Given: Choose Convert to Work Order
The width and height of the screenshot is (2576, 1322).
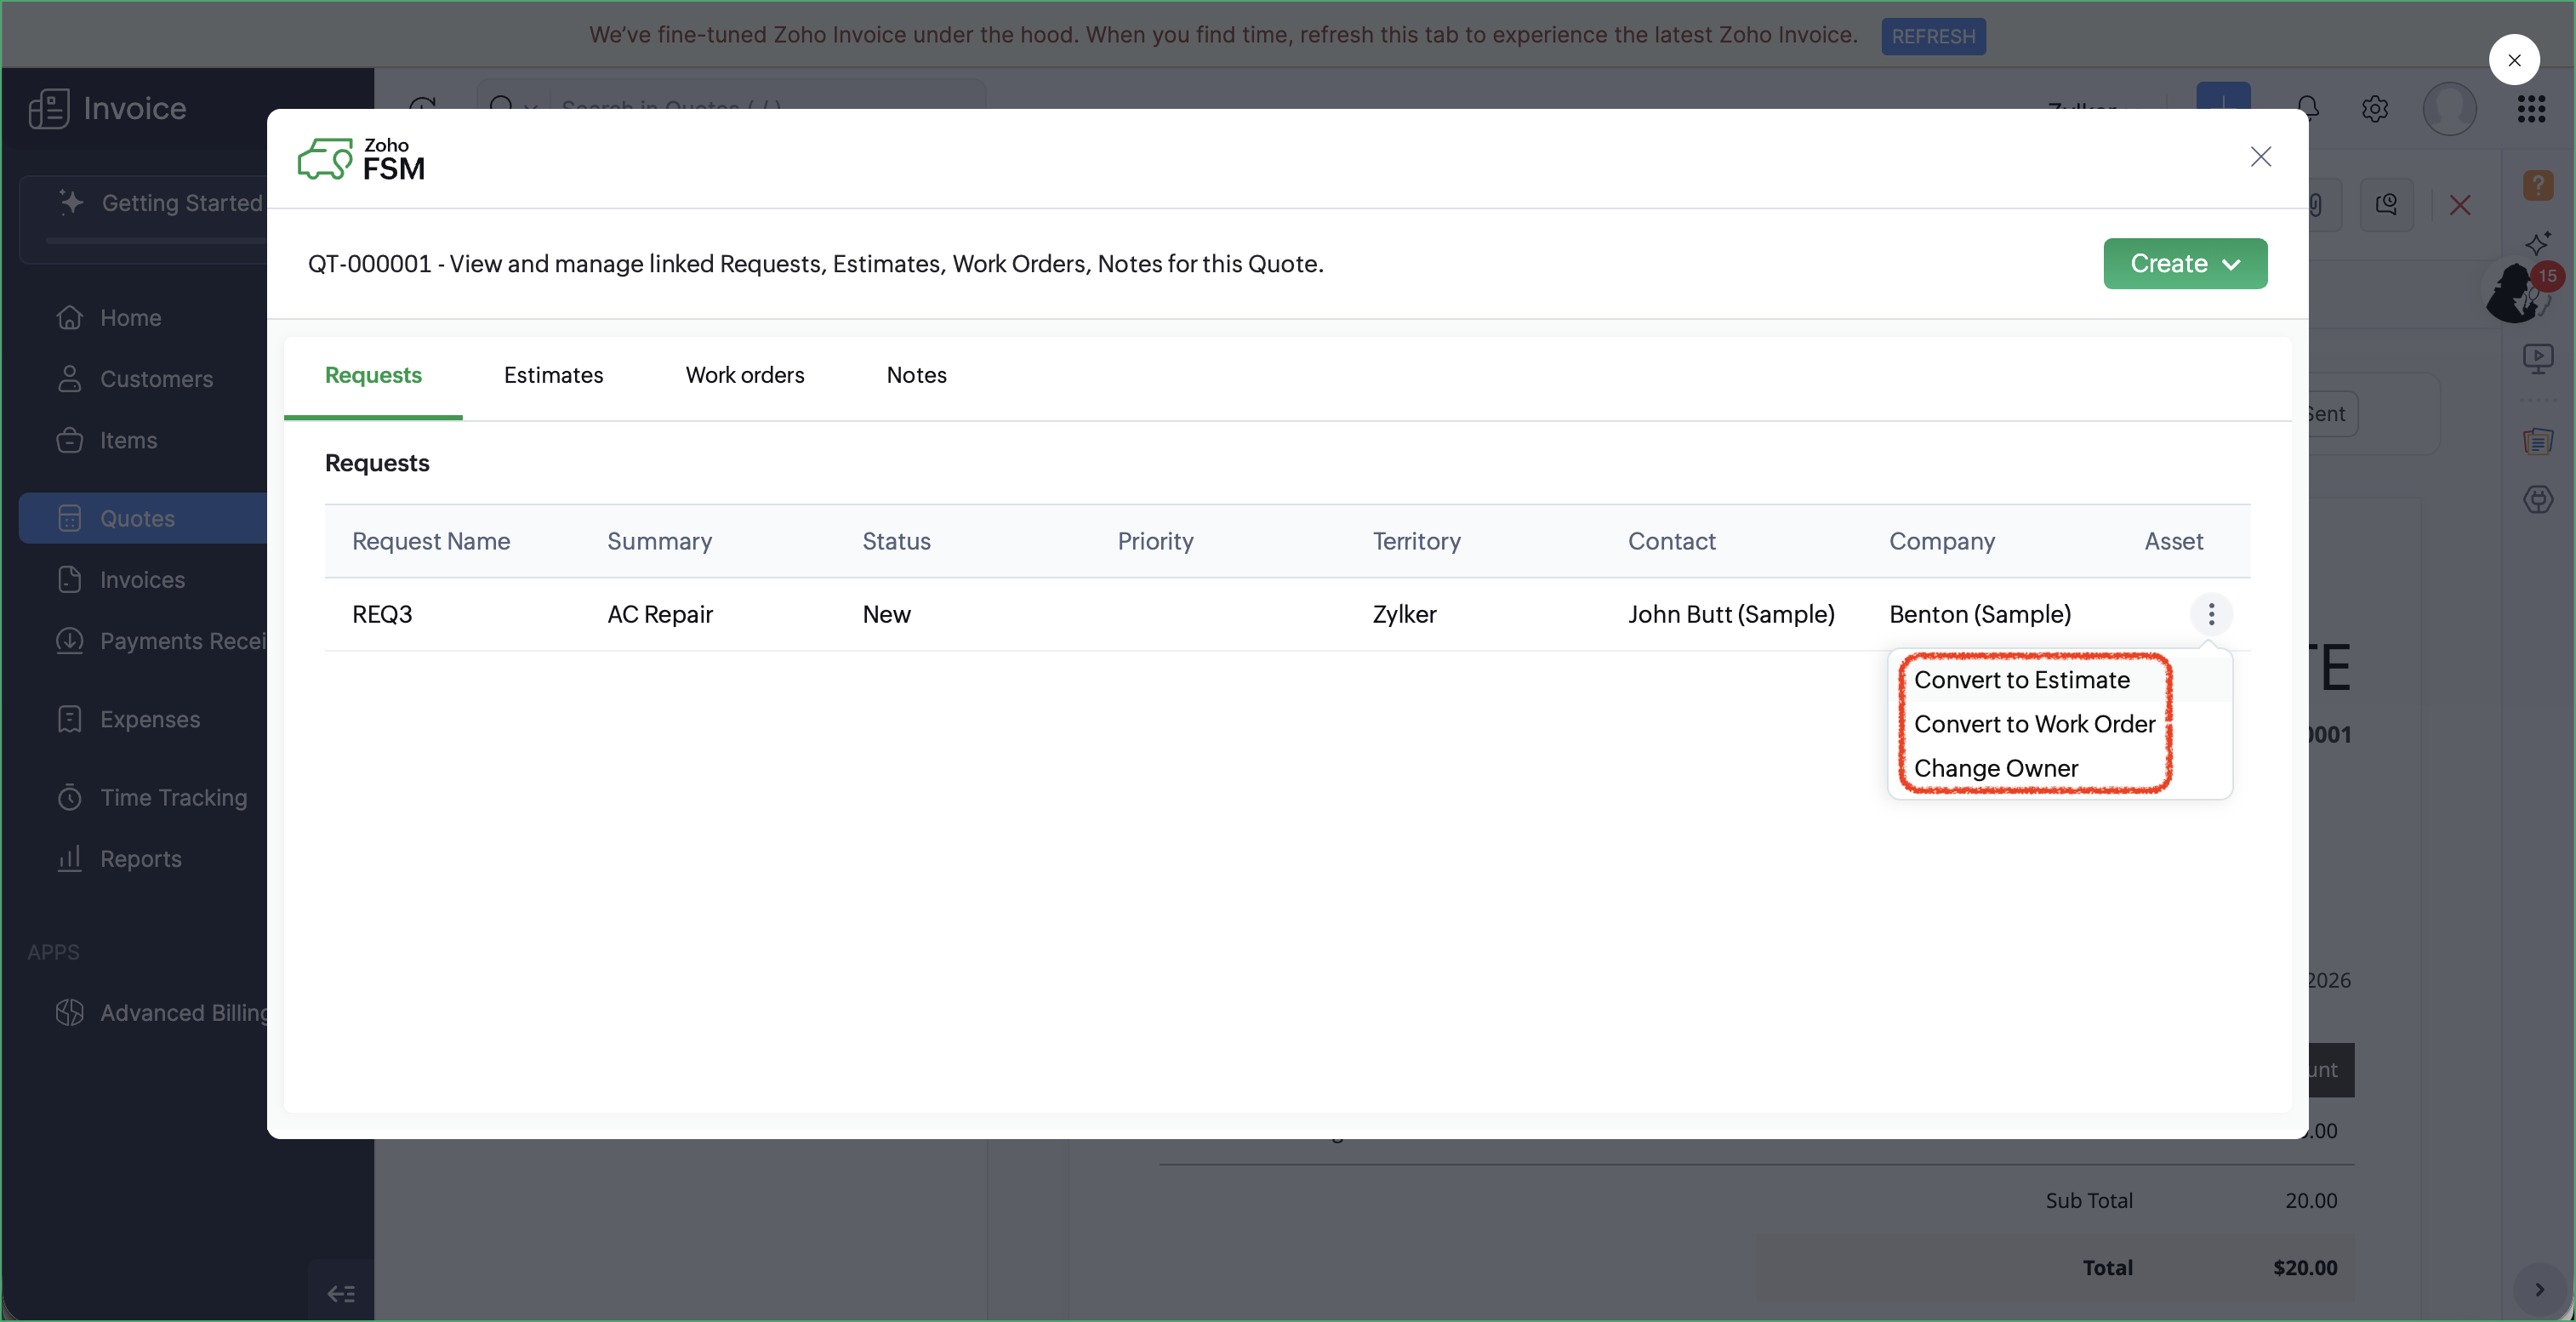Looking at the screenshot, I should (x=2034, y=724).
